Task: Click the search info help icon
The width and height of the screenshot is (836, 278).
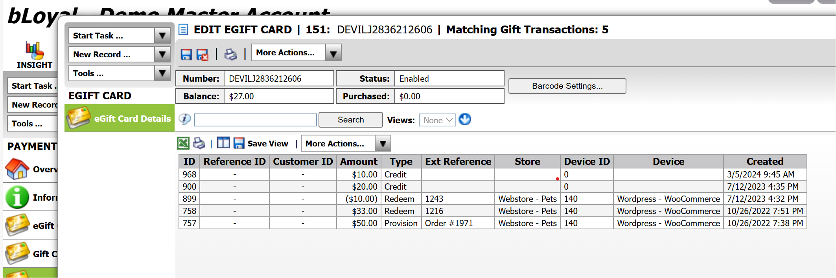Action: click(x=185, y=119)
